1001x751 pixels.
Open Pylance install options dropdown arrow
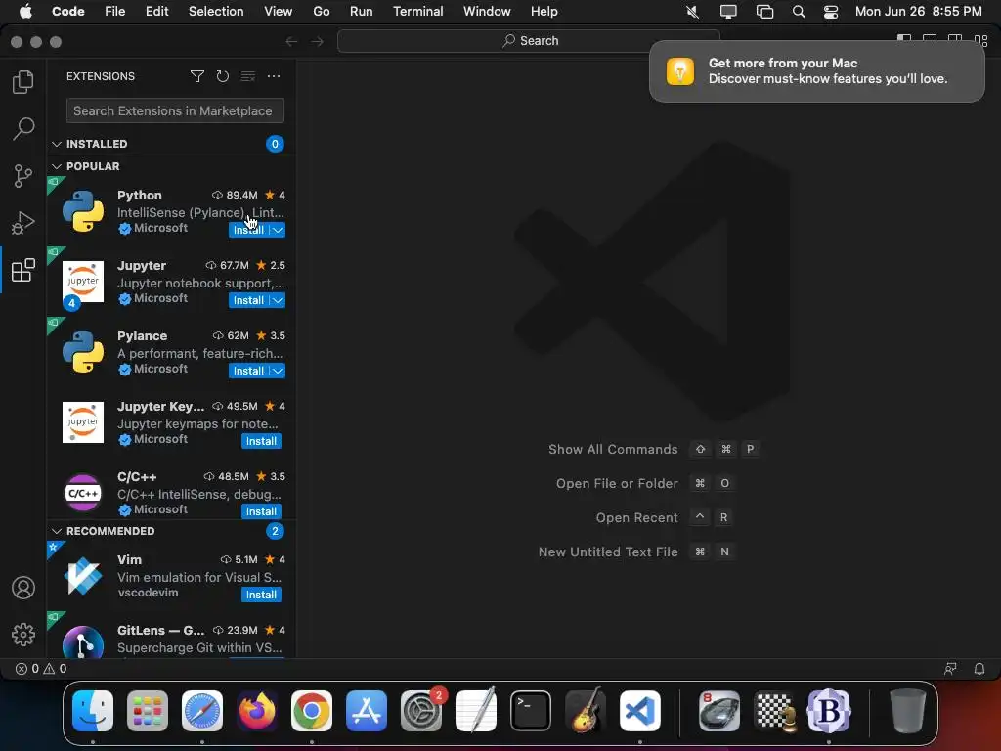278,371
